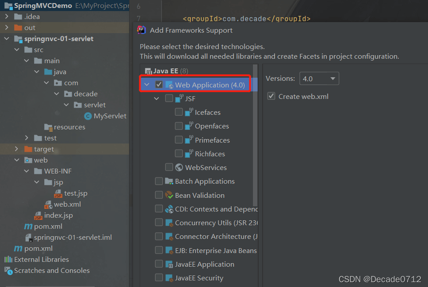Tick the Primefaces checkbox

pyautogui.click(x=179, y=140)
